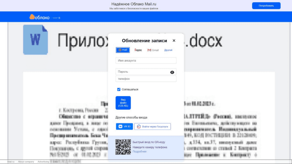Sign in with VK ID
This screenshot has width=292, height=164.
tap(124, 126)
